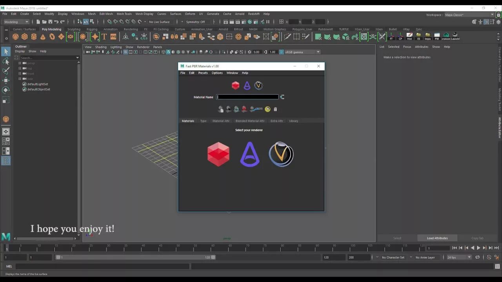Image resolution: width=502 pixels, height=282 pixels.
Task: Choose the large V-Ray renderer logo
Action: pos(281,154)
